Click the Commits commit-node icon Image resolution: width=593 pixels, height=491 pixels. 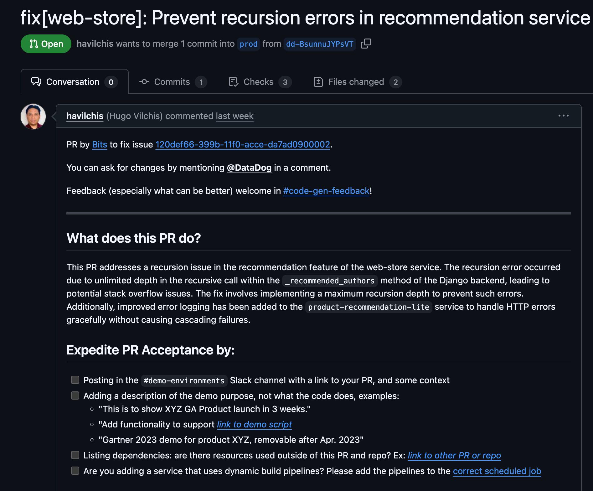click(x=144, y=82)
